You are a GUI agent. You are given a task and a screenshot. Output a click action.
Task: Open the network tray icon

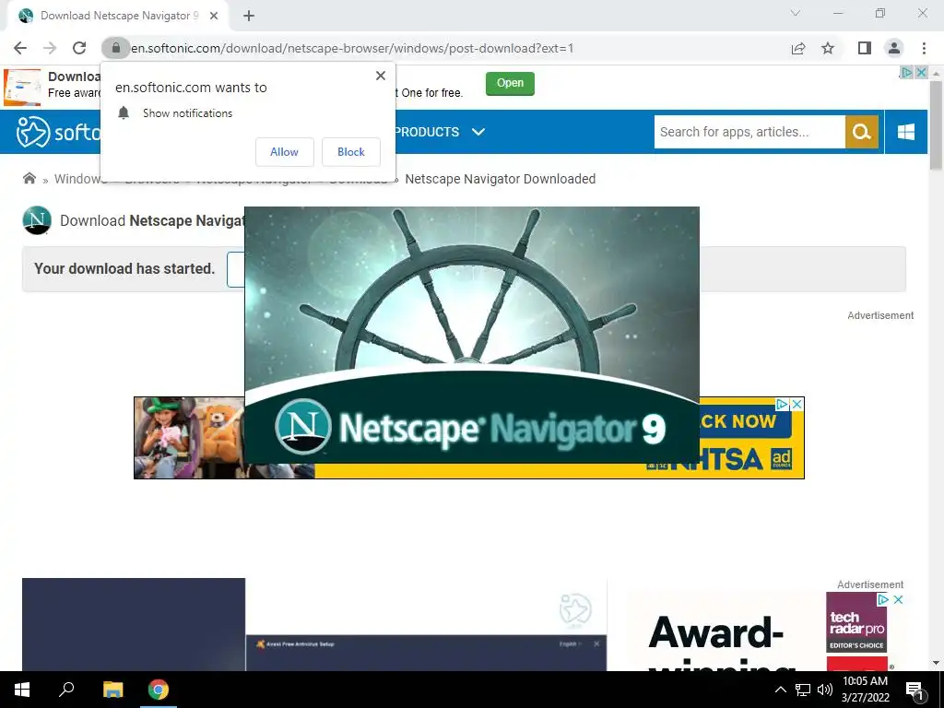coord(803,690)
